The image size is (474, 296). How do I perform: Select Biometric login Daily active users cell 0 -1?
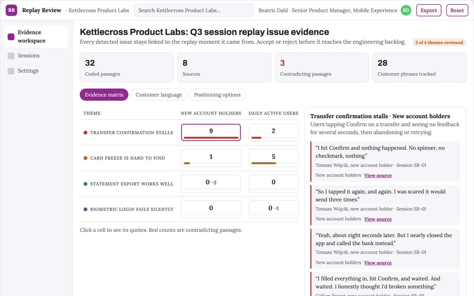[273, 209]
